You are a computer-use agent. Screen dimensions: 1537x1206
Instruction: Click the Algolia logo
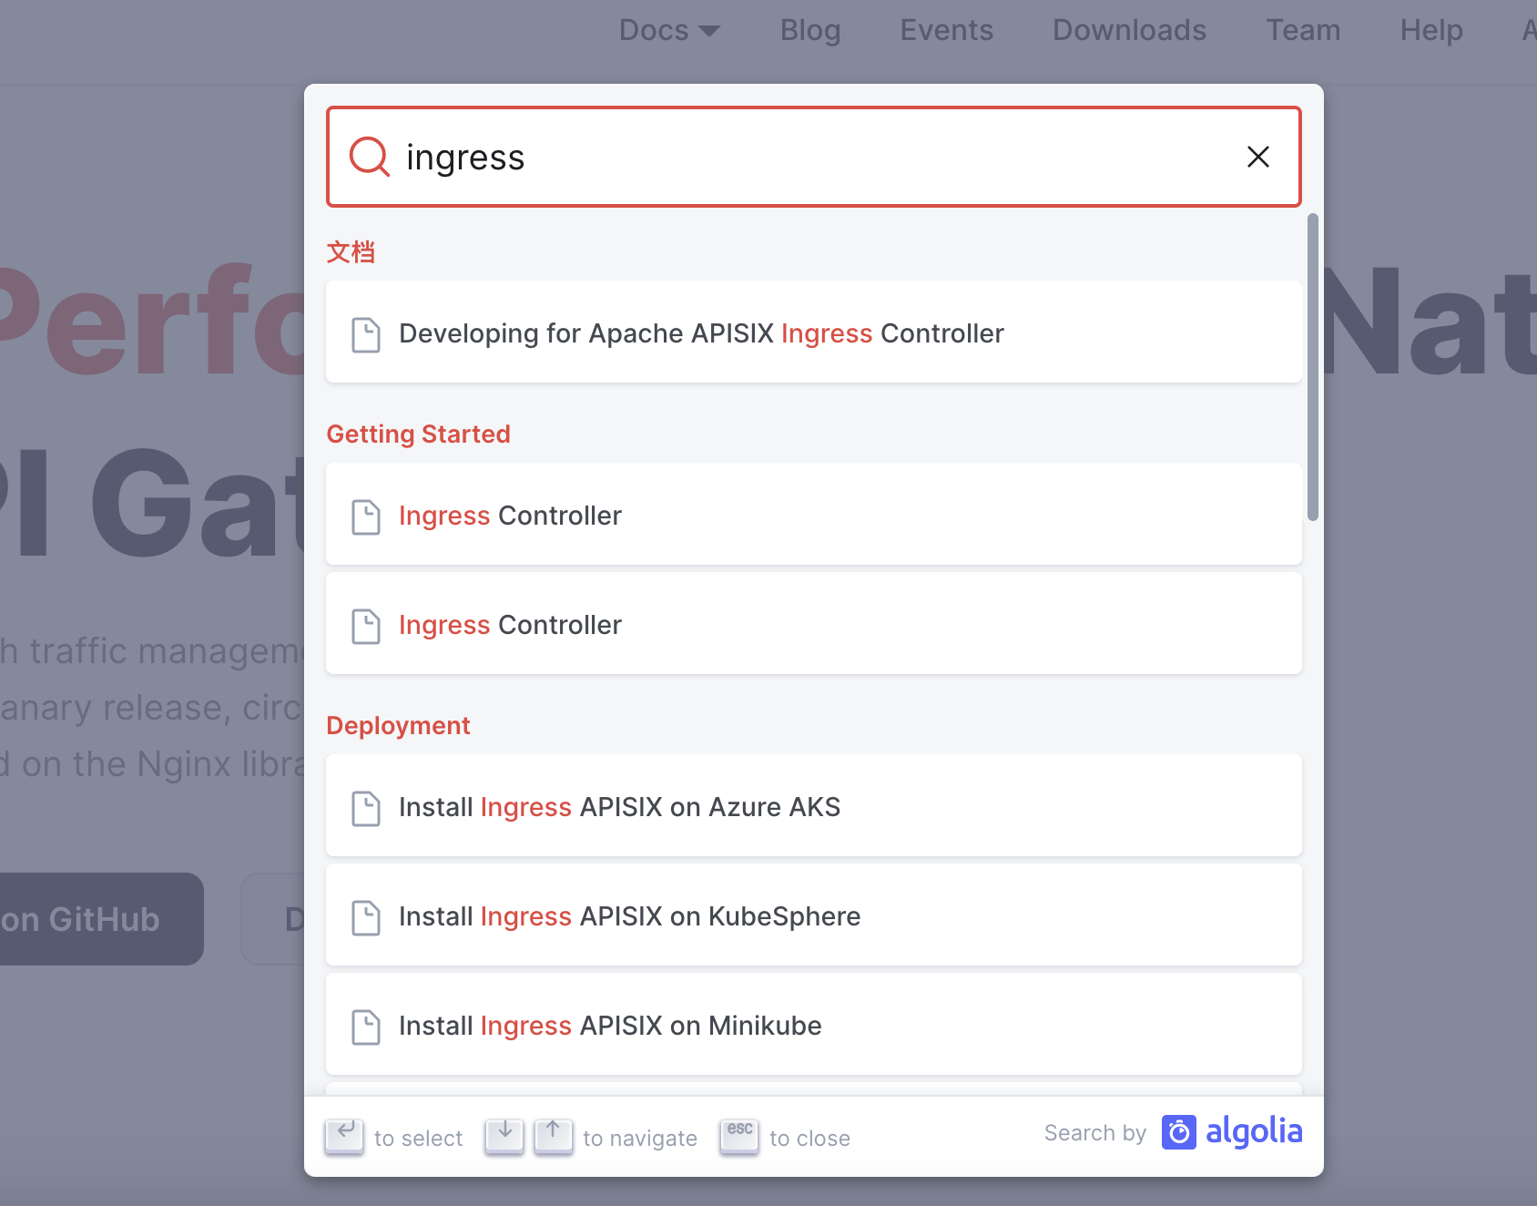(1232, 1132)
